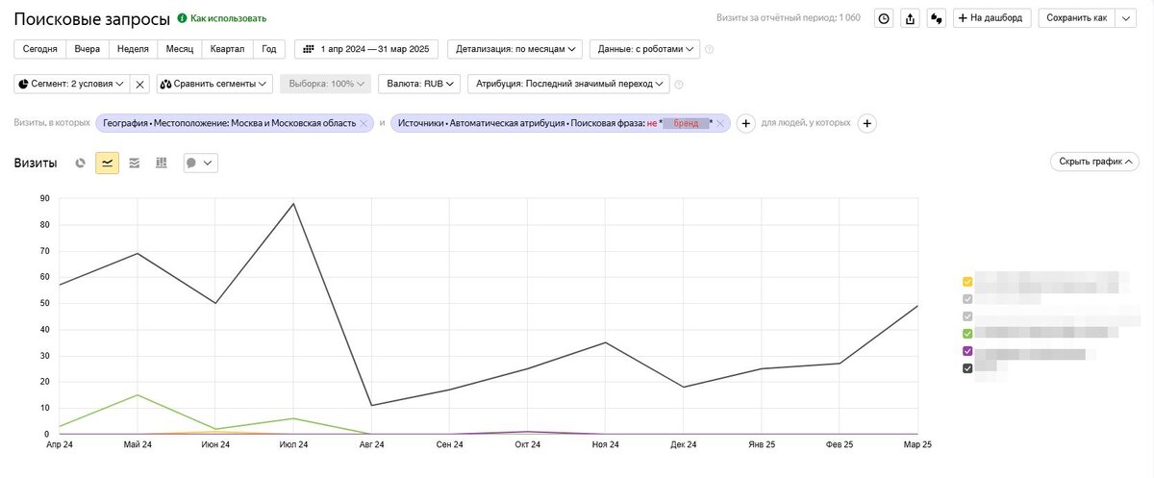The width and height of the screenshot is (1154, 478).
Task: Select the 'Год' period tab
Action: point(269,49)
